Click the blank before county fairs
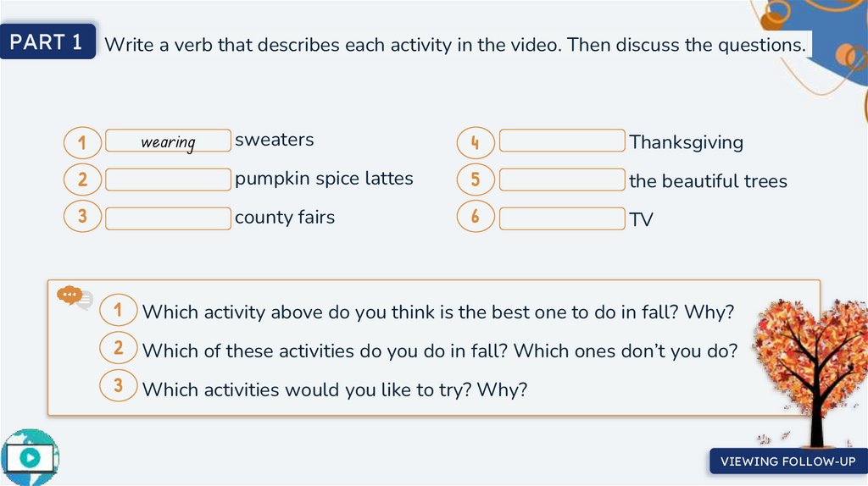Image resolution: width=868 pixels, height=486 pixels. tap(168, 218)
